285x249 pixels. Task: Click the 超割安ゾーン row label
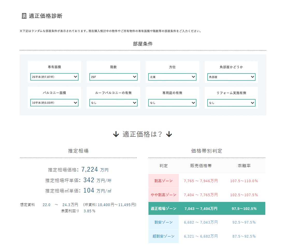(x=163, y=236)
